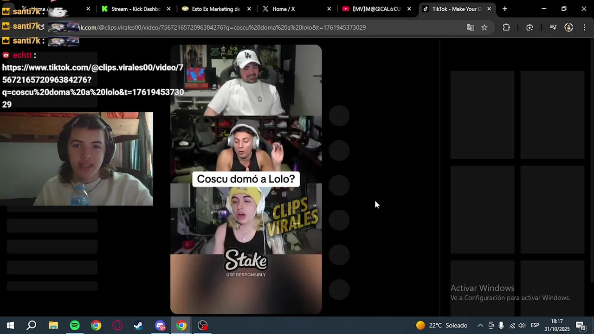The image size is (594, 334).
Task: Click the microphone tray icon
Action: [501, 325]
